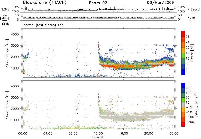Click the dotted line sample under Nave
The image size is (201, 139).
pos(191,20)
